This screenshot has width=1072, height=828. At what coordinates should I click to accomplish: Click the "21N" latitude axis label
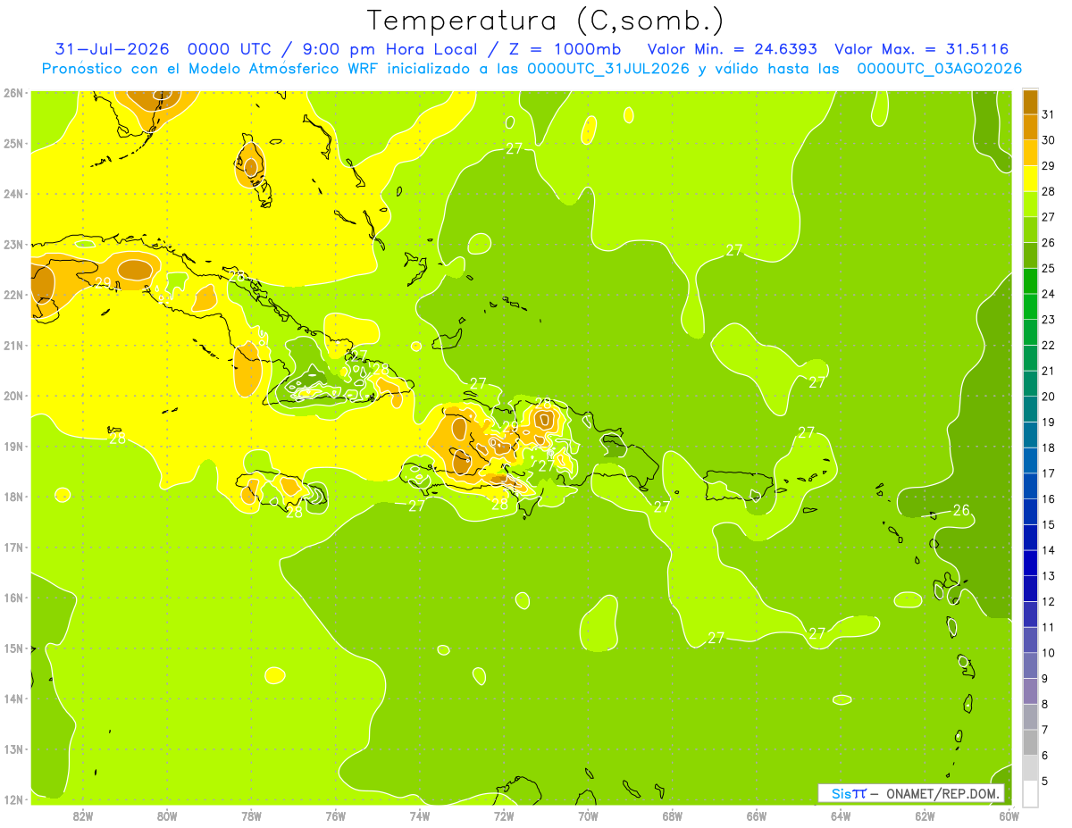pos(13,346)
